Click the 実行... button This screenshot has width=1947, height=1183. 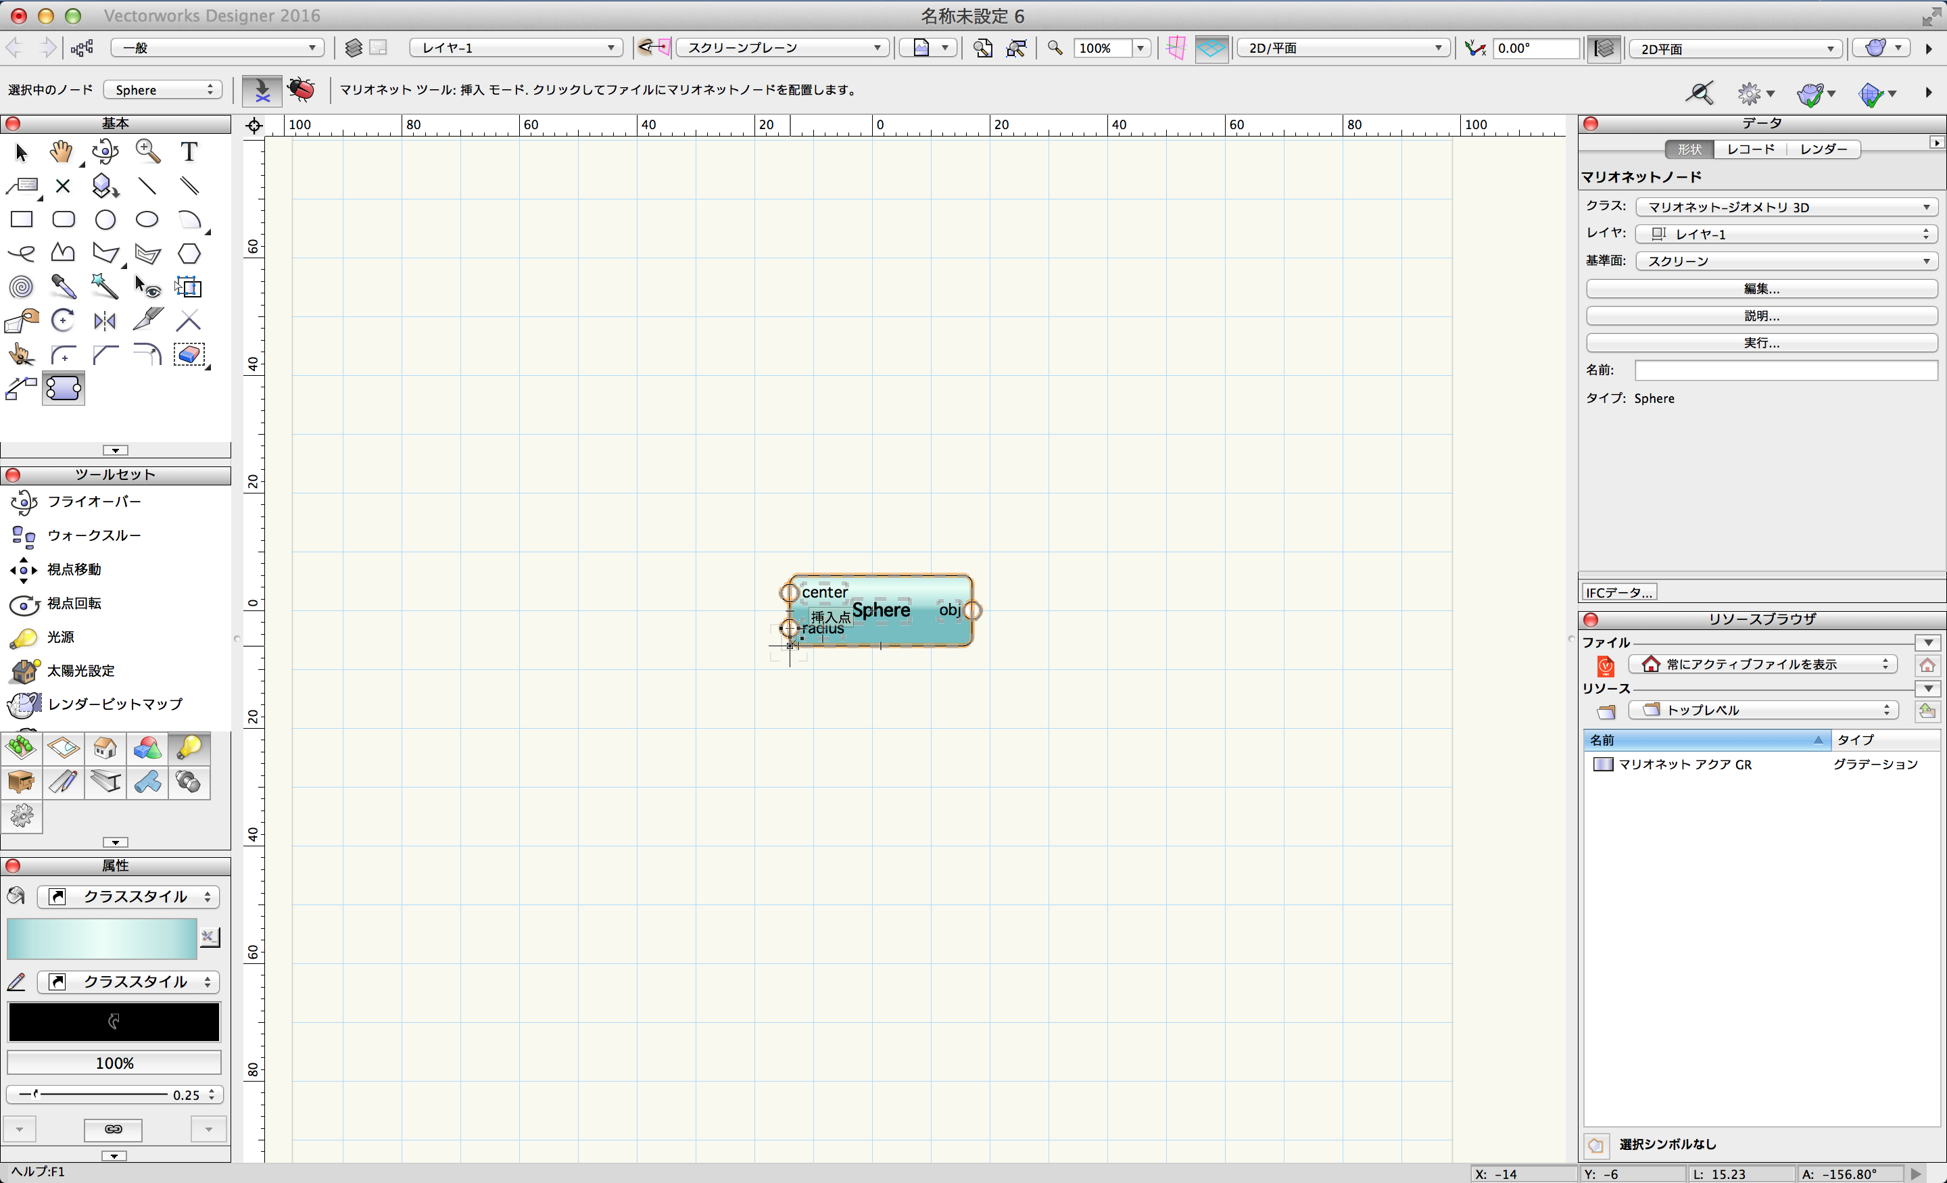(1760, 343)
